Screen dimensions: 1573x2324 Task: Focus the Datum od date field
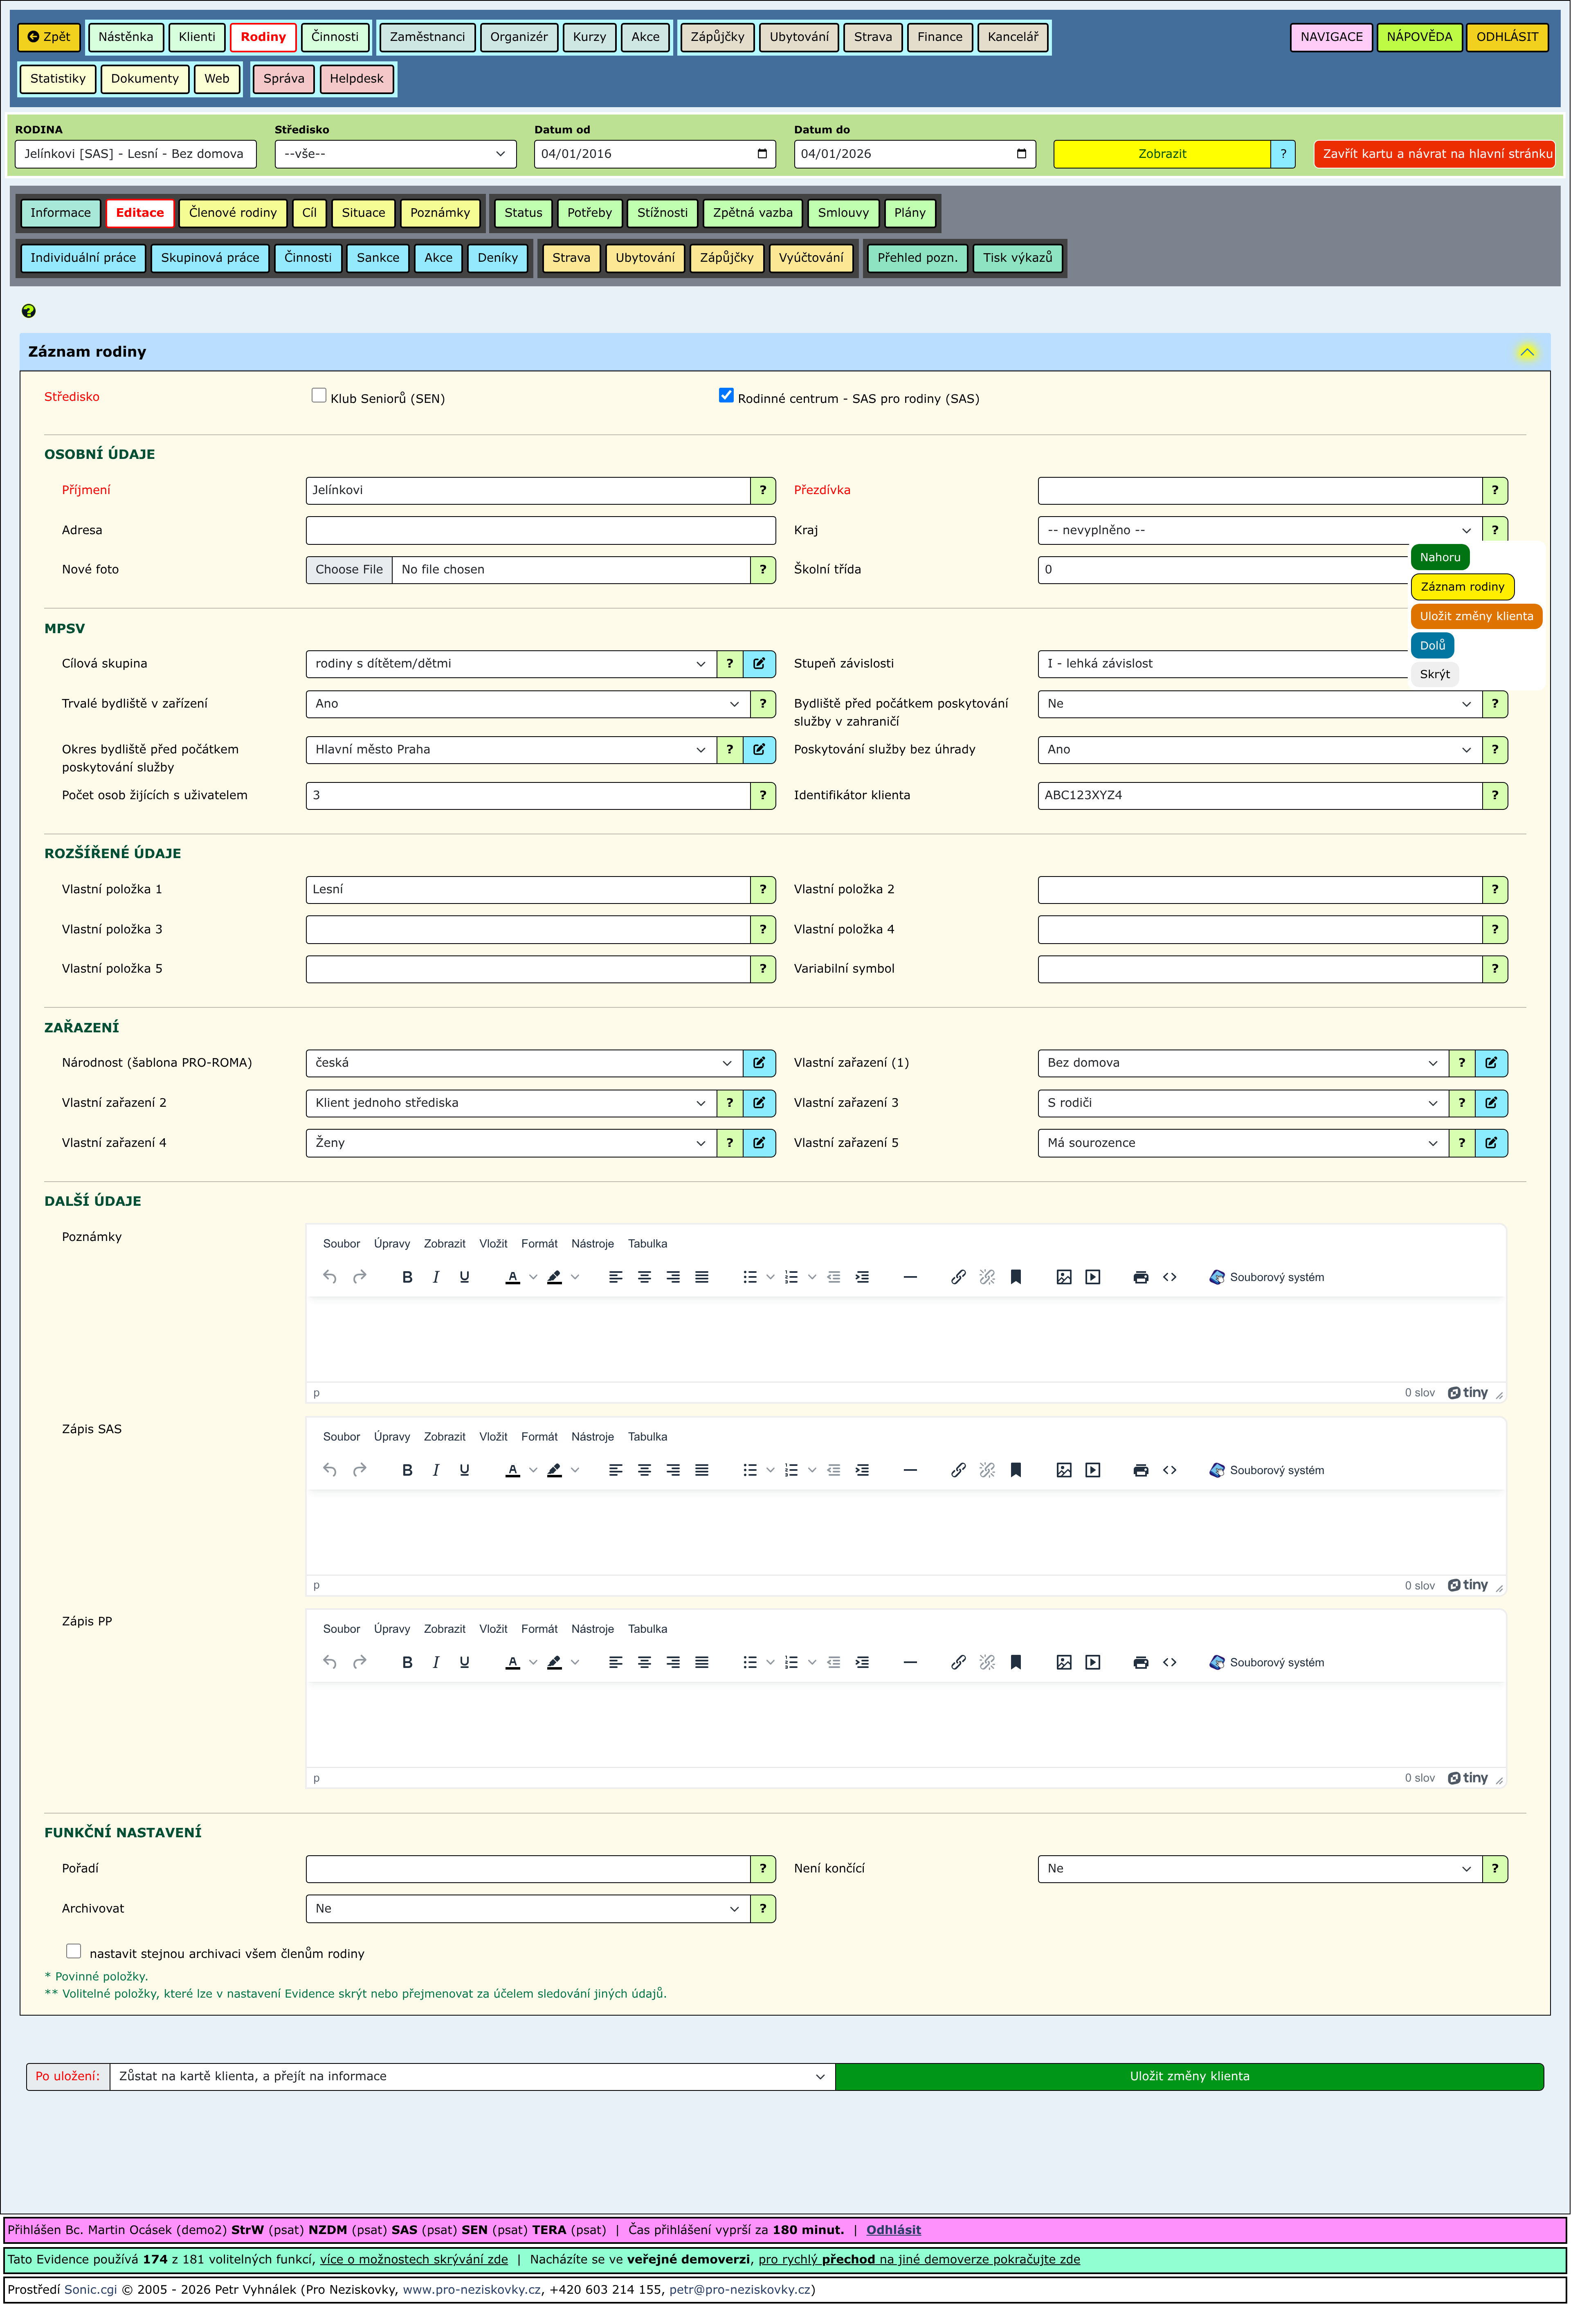point(655,154)
